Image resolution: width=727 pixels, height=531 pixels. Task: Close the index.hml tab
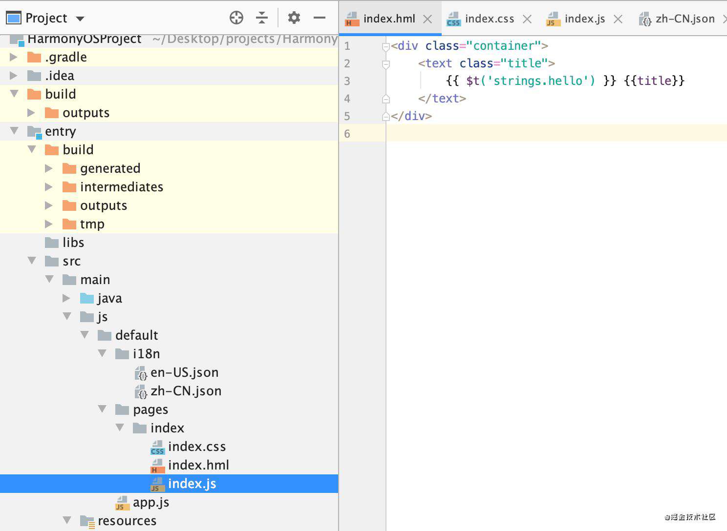pyautogui.click(x=428, y=19)
